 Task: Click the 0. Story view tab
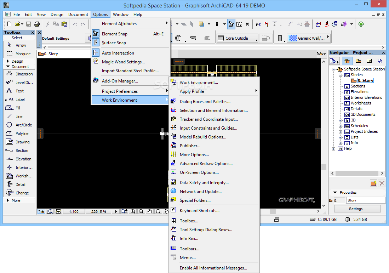(x=64, y=54)
